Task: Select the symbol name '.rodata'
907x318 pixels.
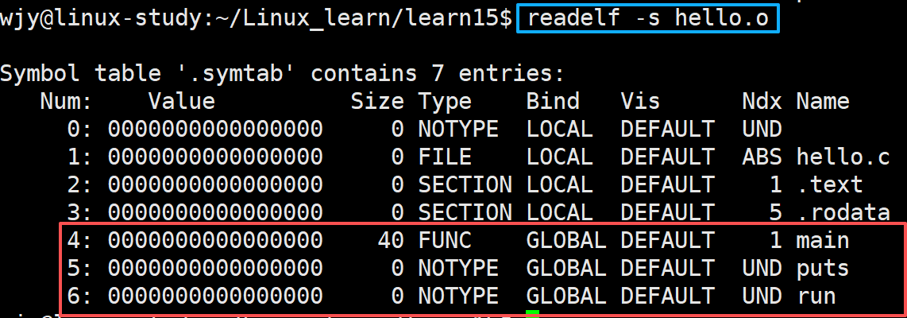Action: point(843,212)
